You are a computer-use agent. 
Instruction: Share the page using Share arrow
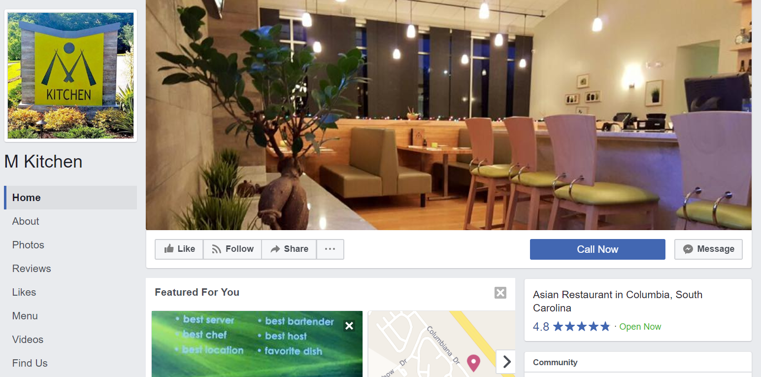tap(289, 249)
